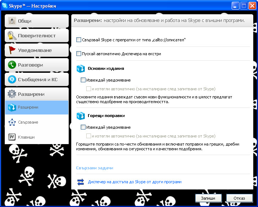Click the light switch icon beside Общи
Viewport: 258px width, 207px height.
12,21
